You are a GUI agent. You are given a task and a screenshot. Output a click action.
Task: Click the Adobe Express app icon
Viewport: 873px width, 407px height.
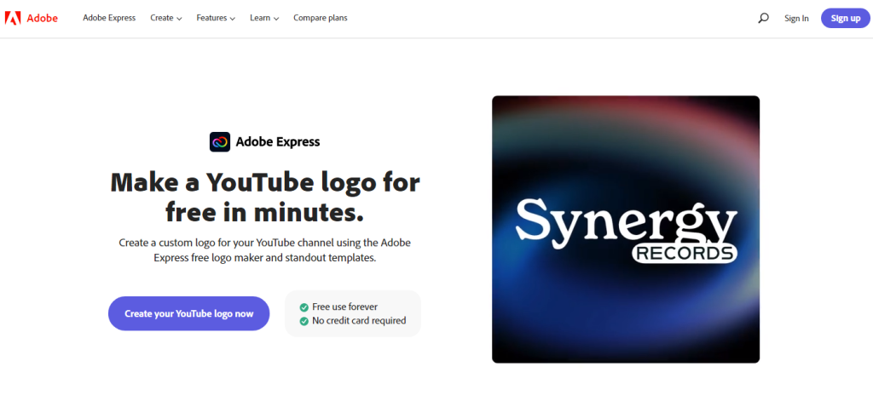220,142
